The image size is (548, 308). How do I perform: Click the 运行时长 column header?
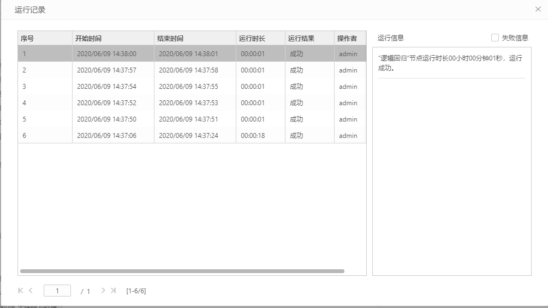click(x=260, y=38)
